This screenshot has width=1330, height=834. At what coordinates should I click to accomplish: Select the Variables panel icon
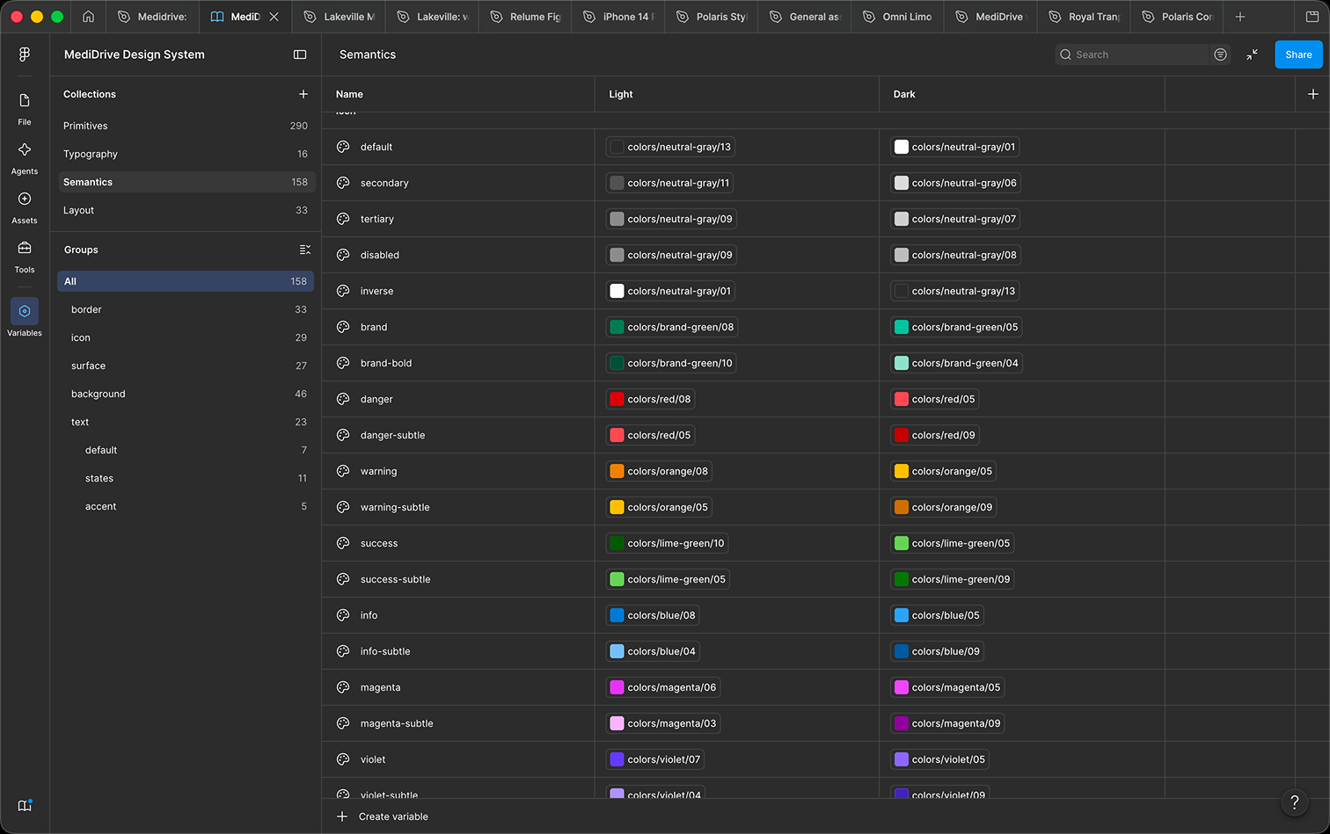[25, 311]
